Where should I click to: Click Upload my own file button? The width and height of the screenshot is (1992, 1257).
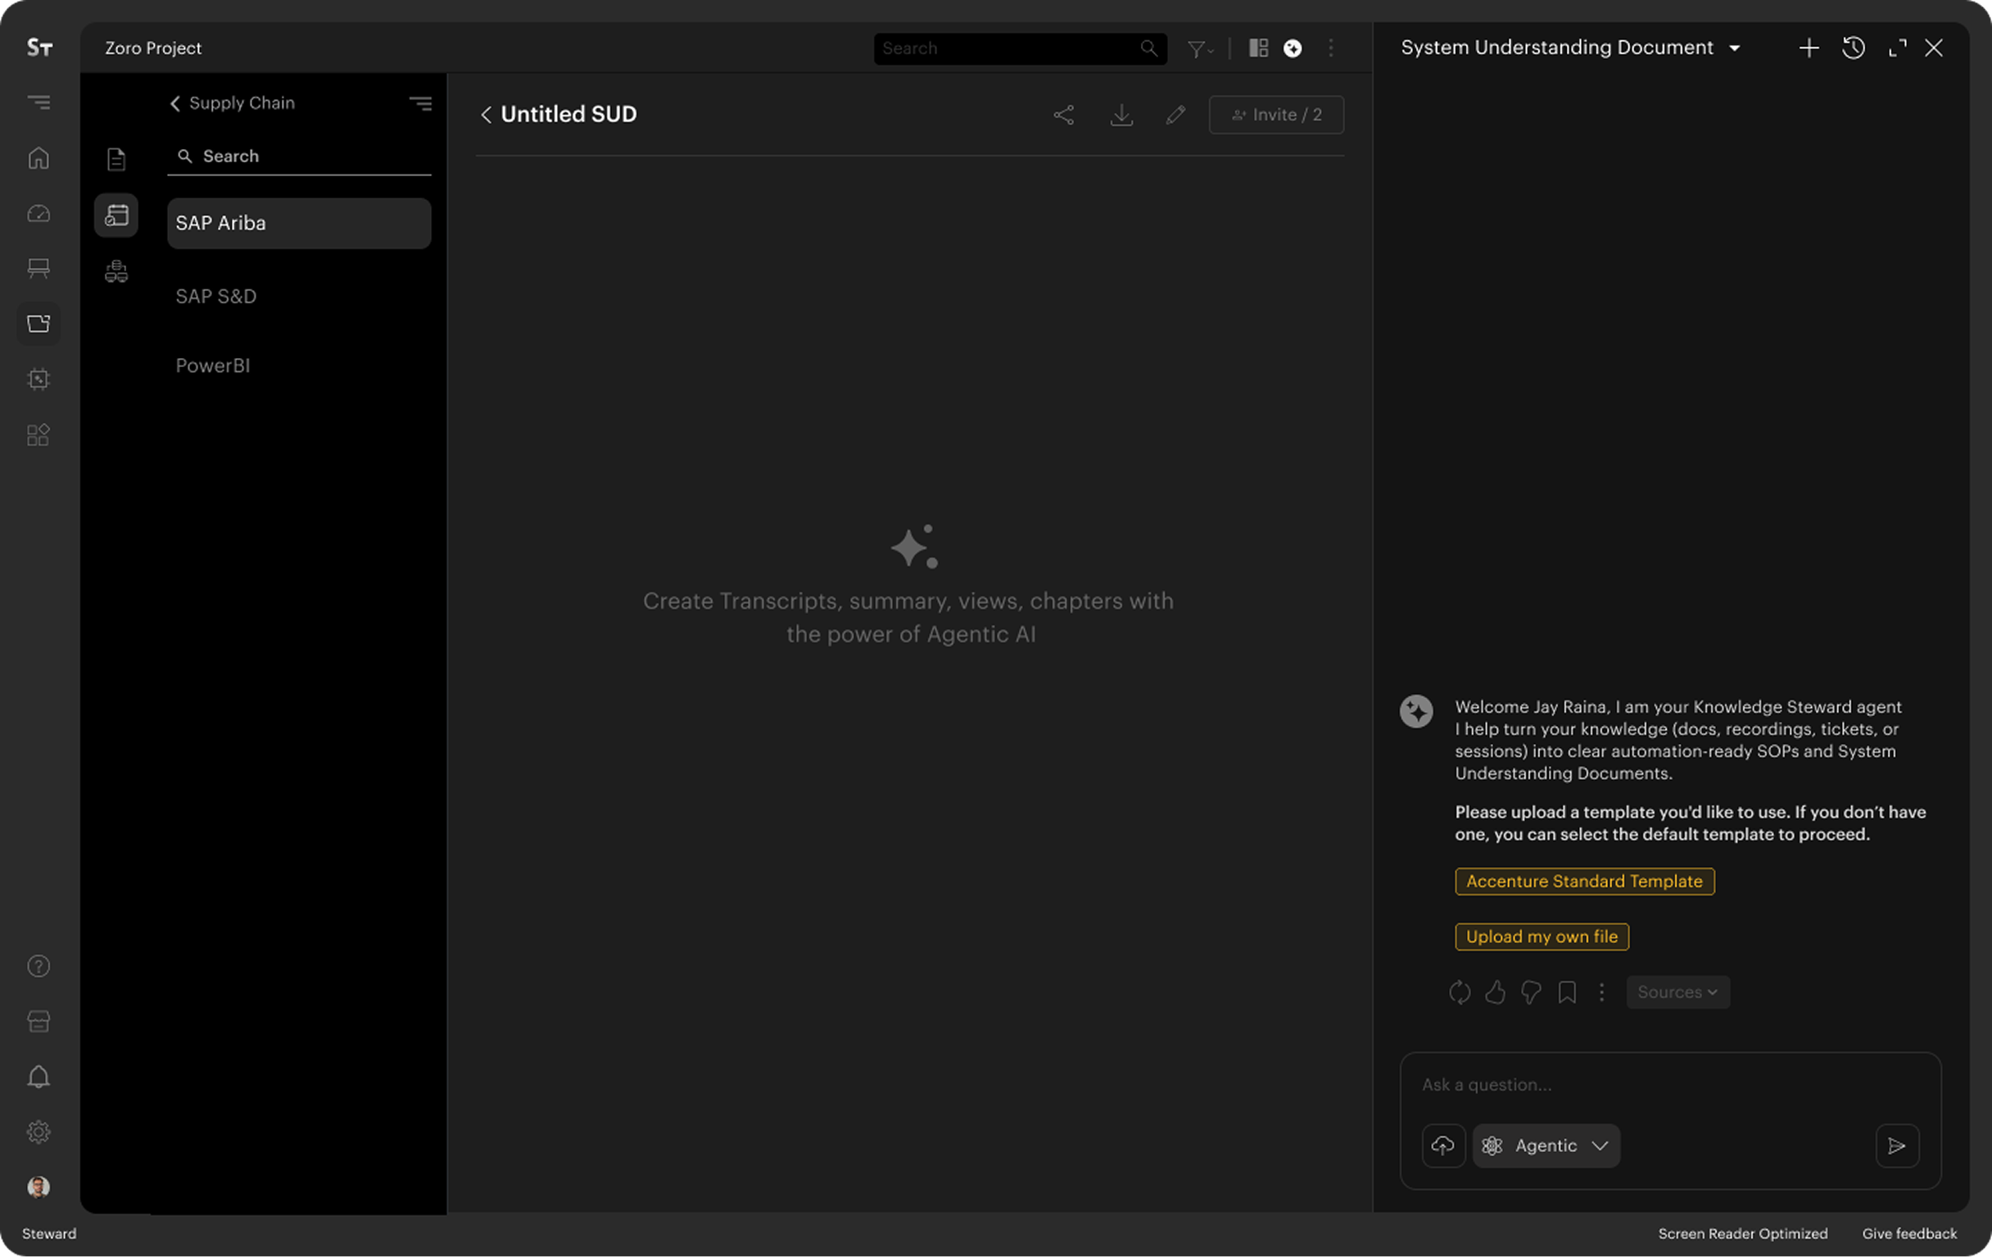1542,936
